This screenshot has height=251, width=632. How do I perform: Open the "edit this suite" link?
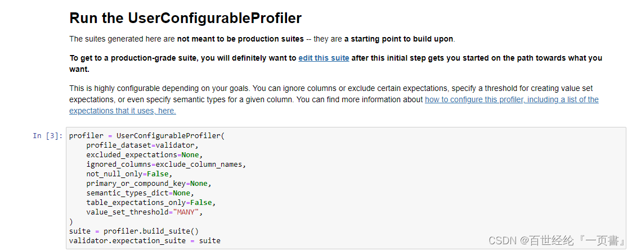pos(324,58)
